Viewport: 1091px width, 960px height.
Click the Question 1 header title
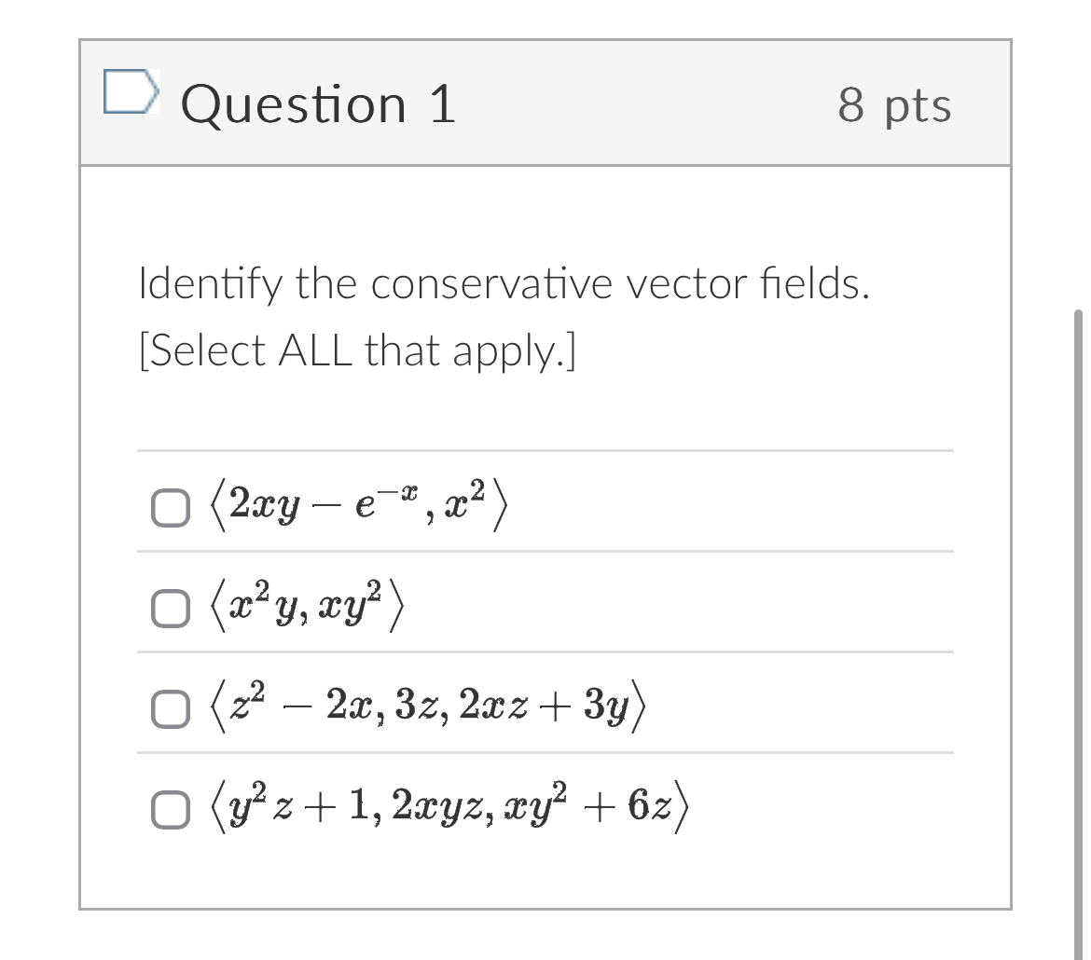[x=318, y=103]
